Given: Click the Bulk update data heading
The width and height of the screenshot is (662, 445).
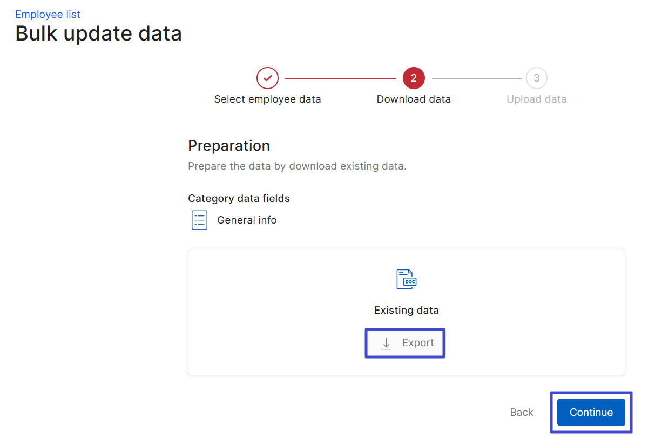Looking at the screenshot, I should [x=98, y=33].
